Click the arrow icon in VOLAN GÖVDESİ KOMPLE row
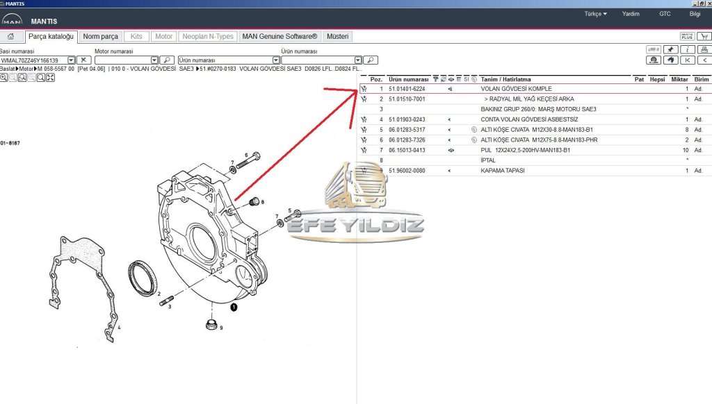The height and width of the screenshot is (404, 712). [450, 89]
